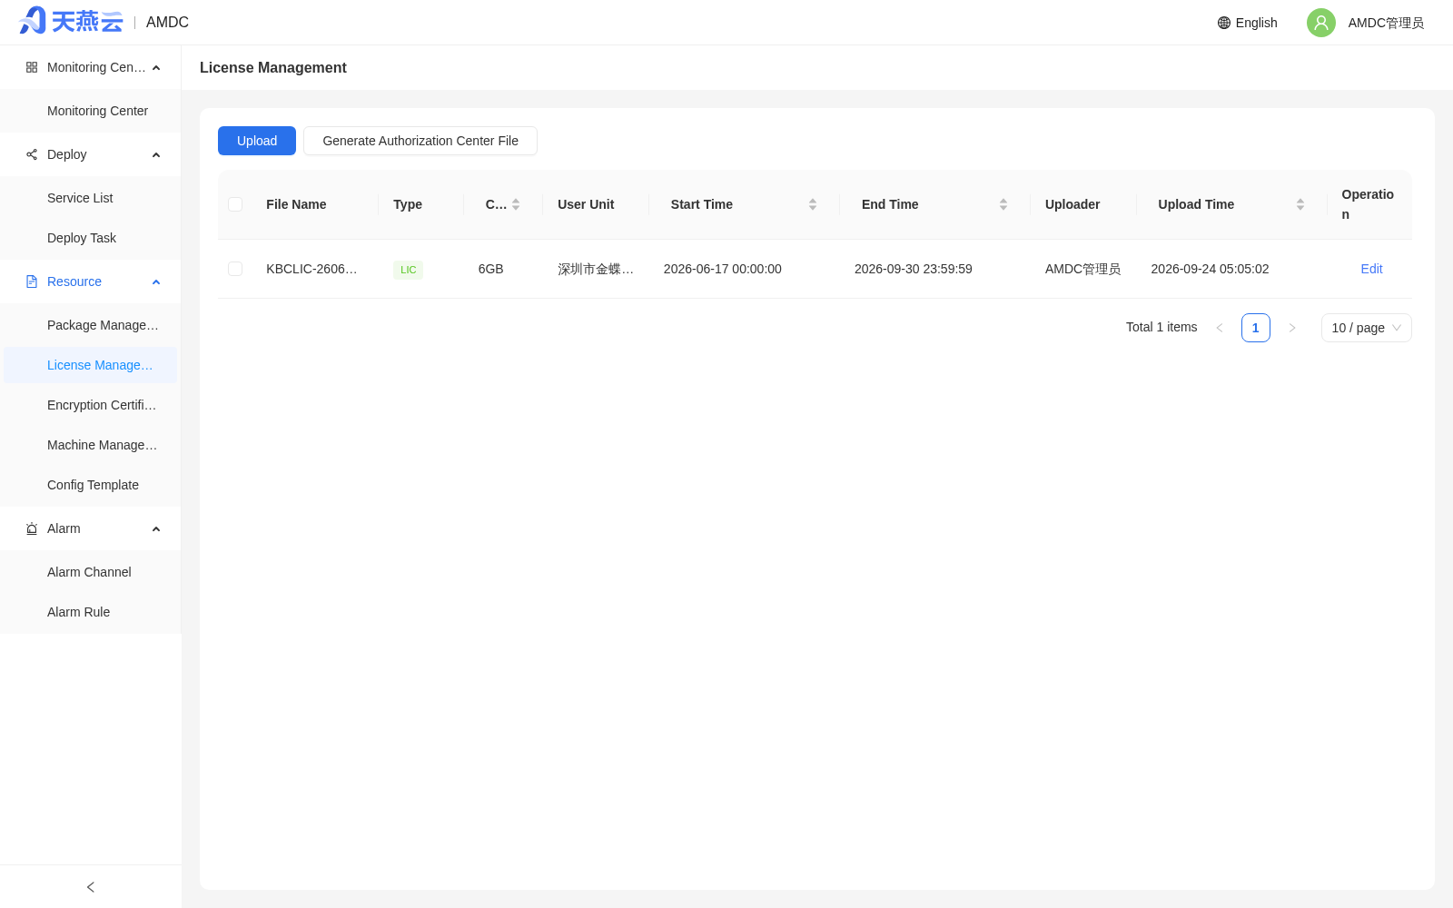1453x908 pixels.
Task: Click the Tianyan Cloud logo
Action: click(x=71, y=21)
